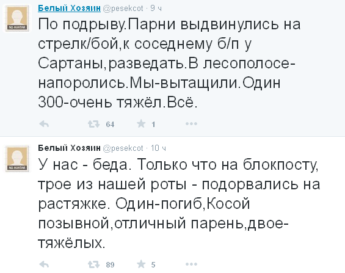The width and height of the screenshot is (345, 273).
Task: Open the 10 ч timestamp of second tweet
Action: tap(158, 148)
